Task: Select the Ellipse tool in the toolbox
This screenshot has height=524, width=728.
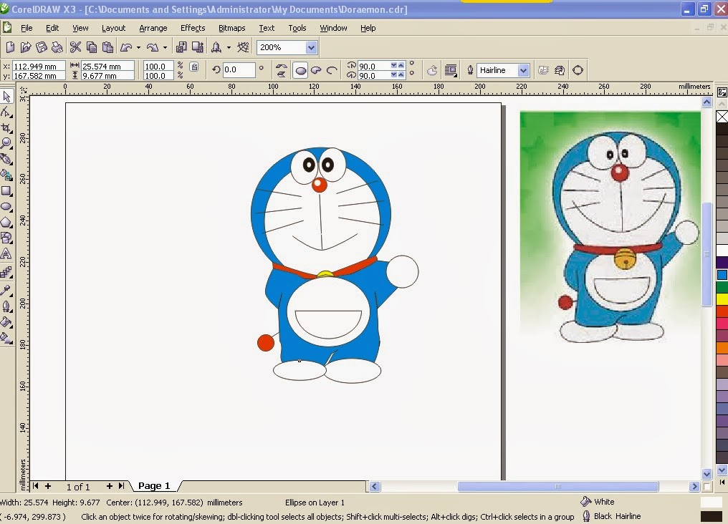Action: [6, 206]
